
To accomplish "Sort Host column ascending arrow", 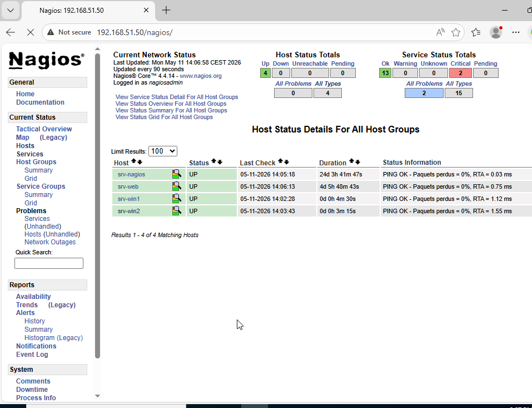I will pos(133,161).
